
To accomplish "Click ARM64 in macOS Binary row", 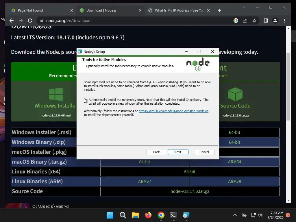I will (234, 162).
